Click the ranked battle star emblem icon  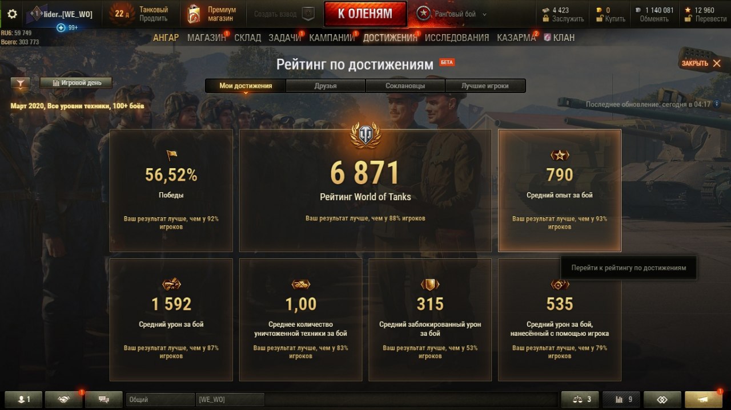point(423,14)
